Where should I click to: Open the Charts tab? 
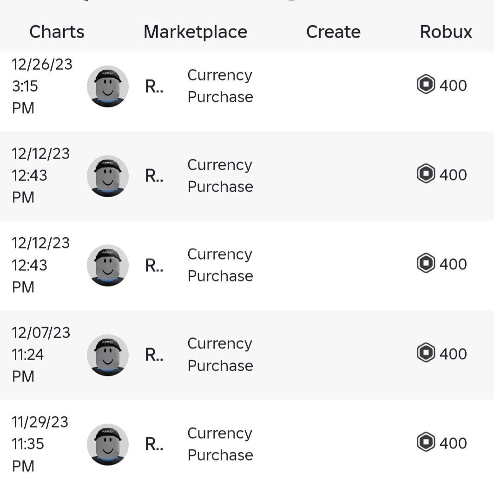(x=57, y=32)
